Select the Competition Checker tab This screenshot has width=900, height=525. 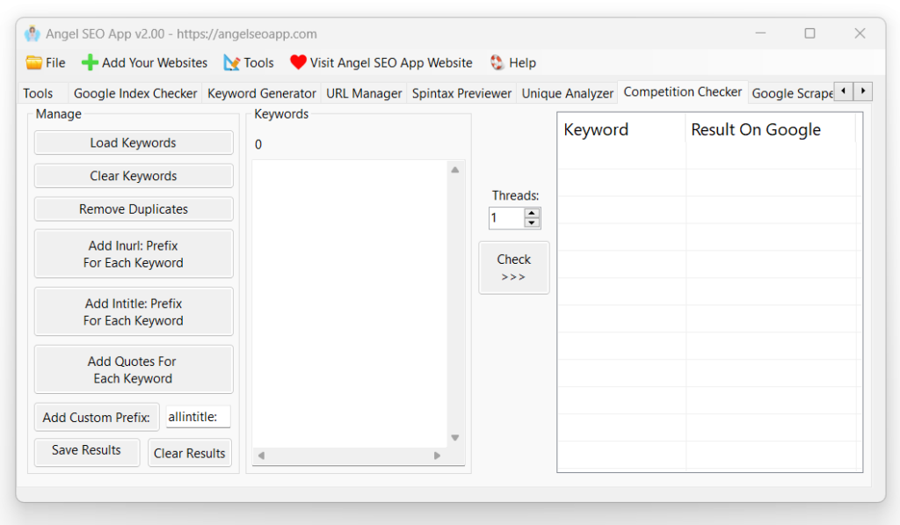682,92
